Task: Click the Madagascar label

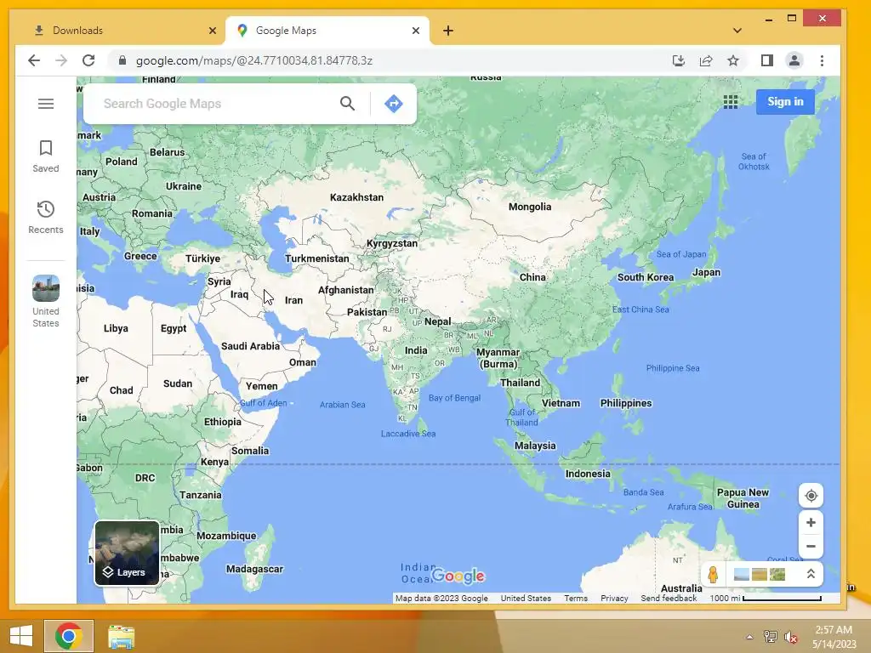Action: click(254, 569)
